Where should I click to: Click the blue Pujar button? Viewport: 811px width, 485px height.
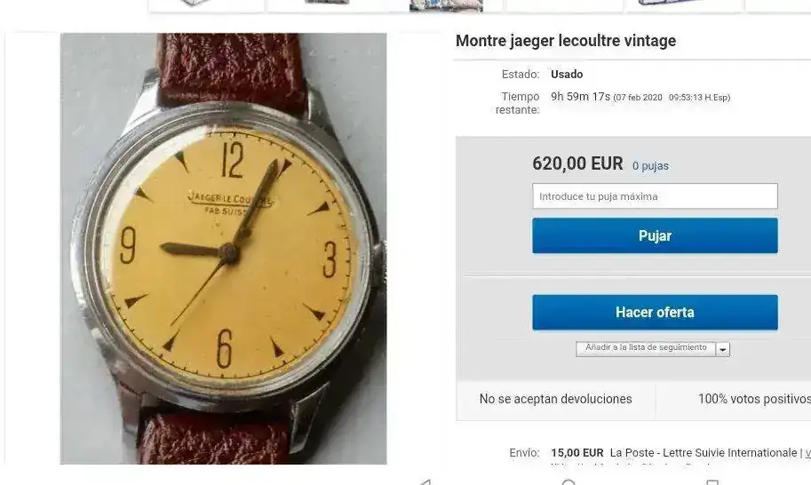point(655,235)
